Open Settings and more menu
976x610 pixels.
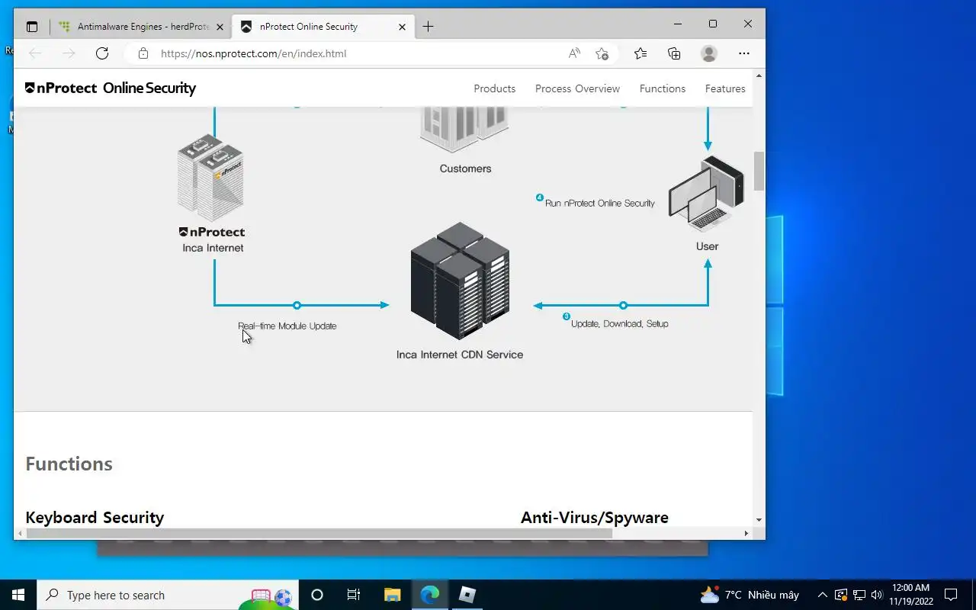[x=744, y=53]
